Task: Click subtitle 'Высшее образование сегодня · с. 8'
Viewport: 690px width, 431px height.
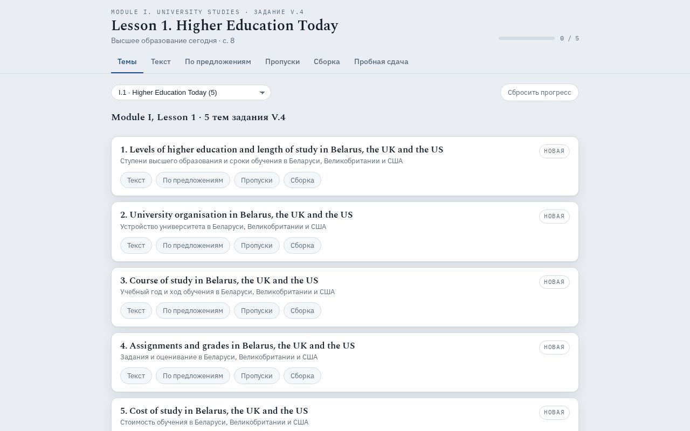Action: point(172,40)
